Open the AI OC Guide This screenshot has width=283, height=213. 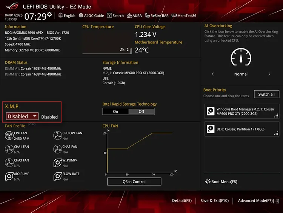(91, 16)
